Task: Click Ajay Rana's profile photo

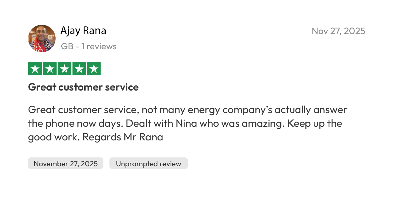Action: click(42, 38)
